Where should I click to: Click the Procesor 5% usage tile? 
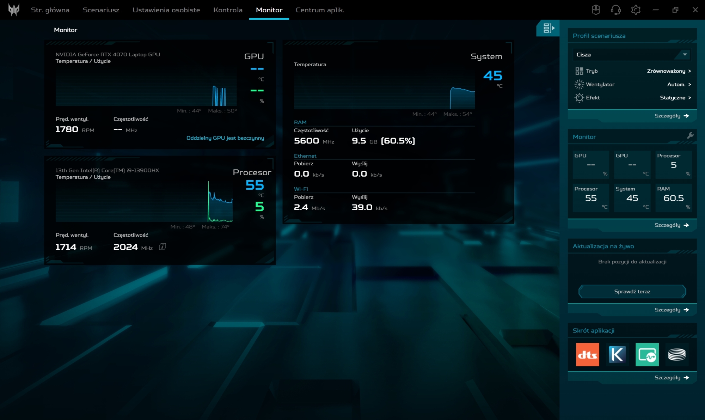tap(674, 165)
